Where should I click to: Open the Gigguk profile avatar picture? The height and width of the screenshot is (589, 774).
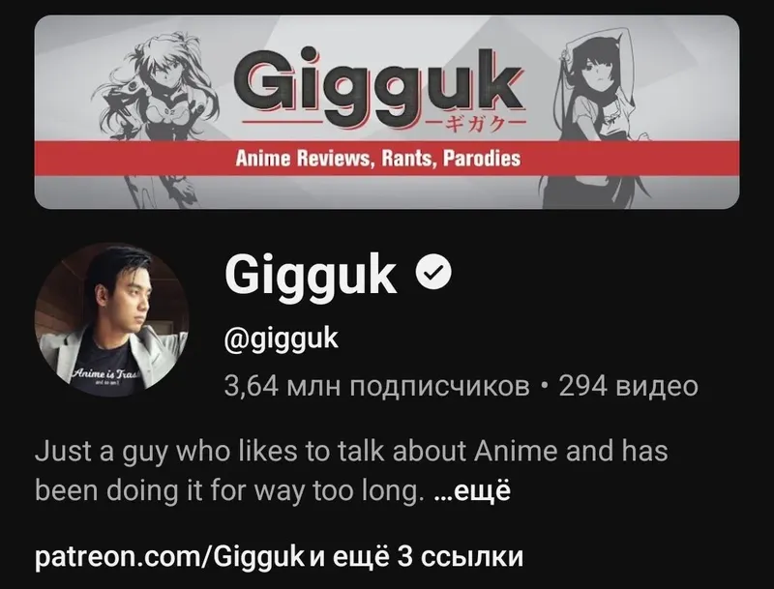(111, 319)
